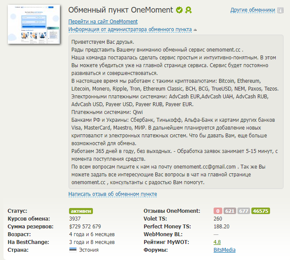Screen dimensions: 290x260
Task: Open the Другие обменники list
Action: pos(253,10)
